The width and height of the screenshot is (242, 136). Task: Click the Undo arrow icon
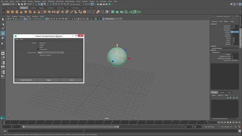click(x=28, y=4)
